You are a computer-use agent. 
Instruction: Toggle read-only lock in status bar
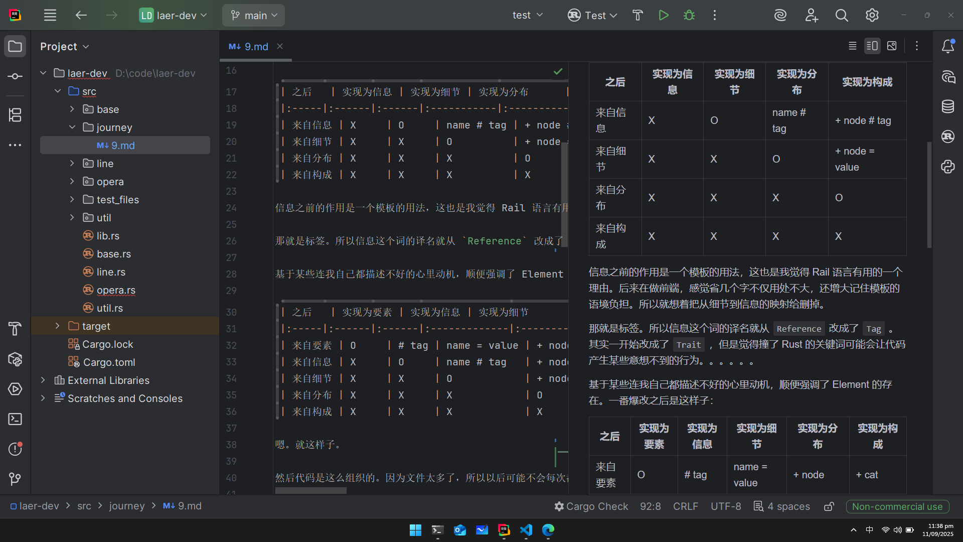click(x=829, y=506)
